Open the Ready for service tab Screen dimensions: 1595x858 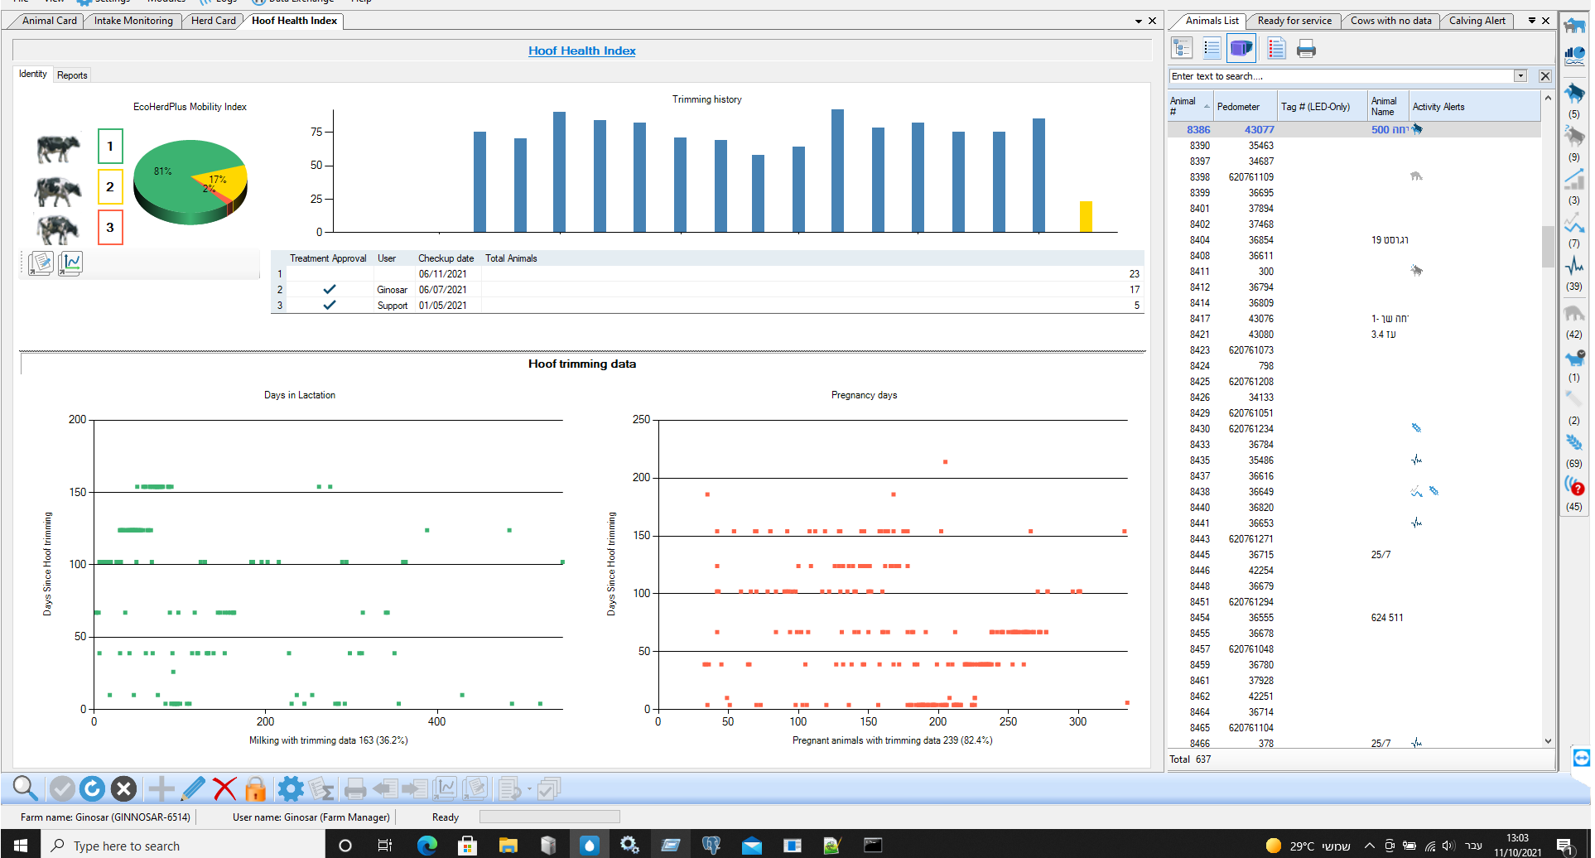pos(1294,21)
